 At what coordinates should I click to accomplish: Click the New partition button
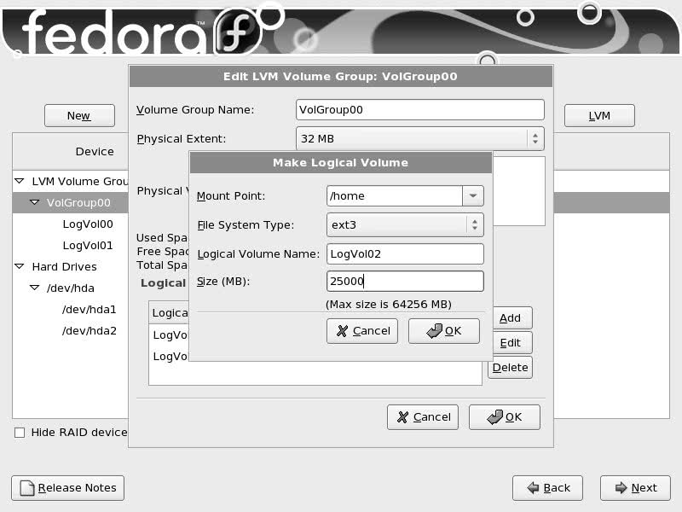pyautogui.click(x=79, y=116)
